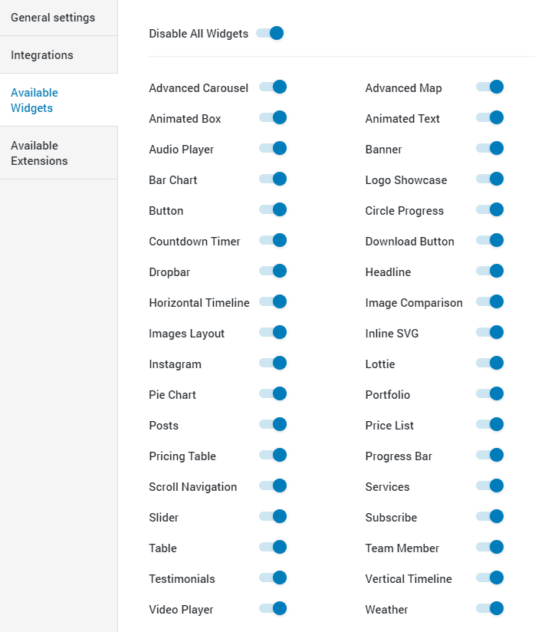
Task: Switch off the Weather widget
Action: [490, 609]
